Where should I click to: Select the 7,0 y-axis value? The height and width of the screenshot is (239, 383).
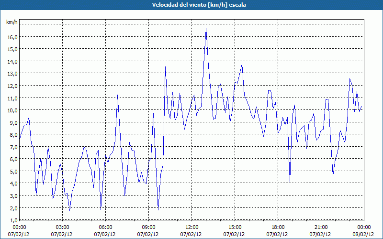[x=13, y=147]
